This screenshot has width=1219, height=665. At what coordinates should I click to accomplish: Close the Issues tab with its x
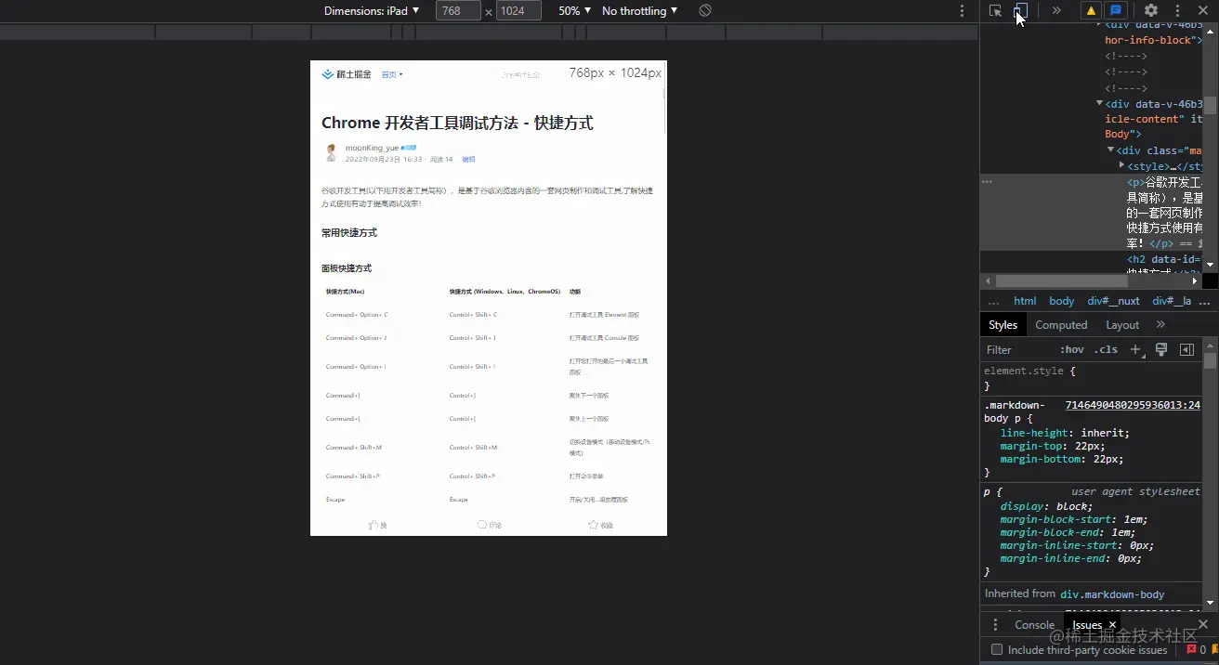(x=1110, y=626)
